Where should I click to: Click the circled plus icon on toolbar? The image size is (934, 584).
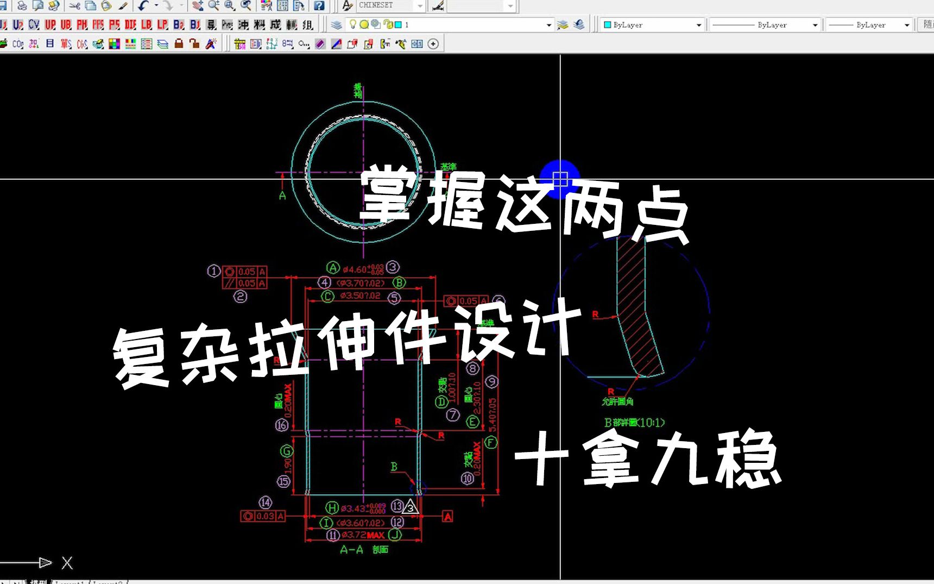(x=433, y=44)
